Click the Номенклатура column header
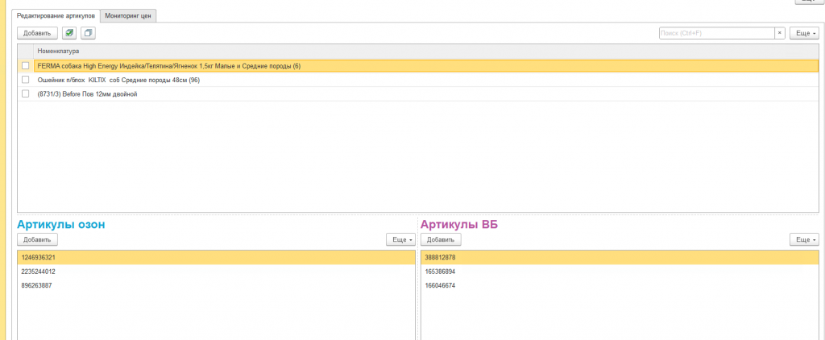Screen dimensions: 825x340 (426, 52)
